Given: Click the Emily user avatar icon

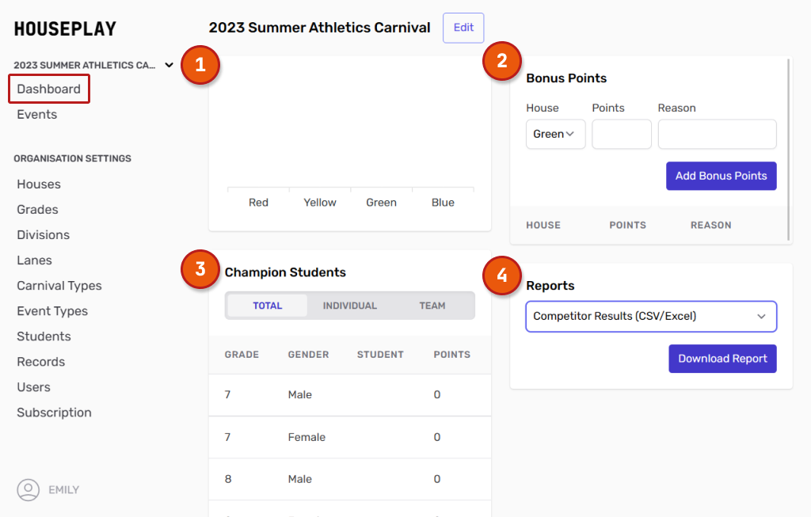Looking at the screenshot, I should click(29, 490).
